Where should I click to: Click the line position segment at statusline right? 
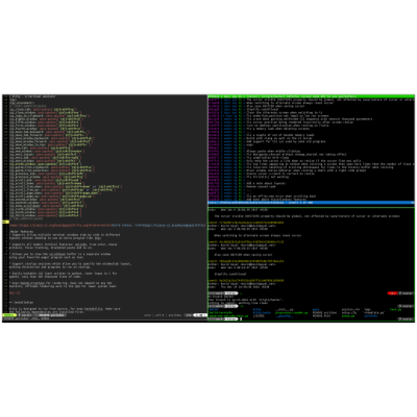pyautogui.click(x=200, y=315)
